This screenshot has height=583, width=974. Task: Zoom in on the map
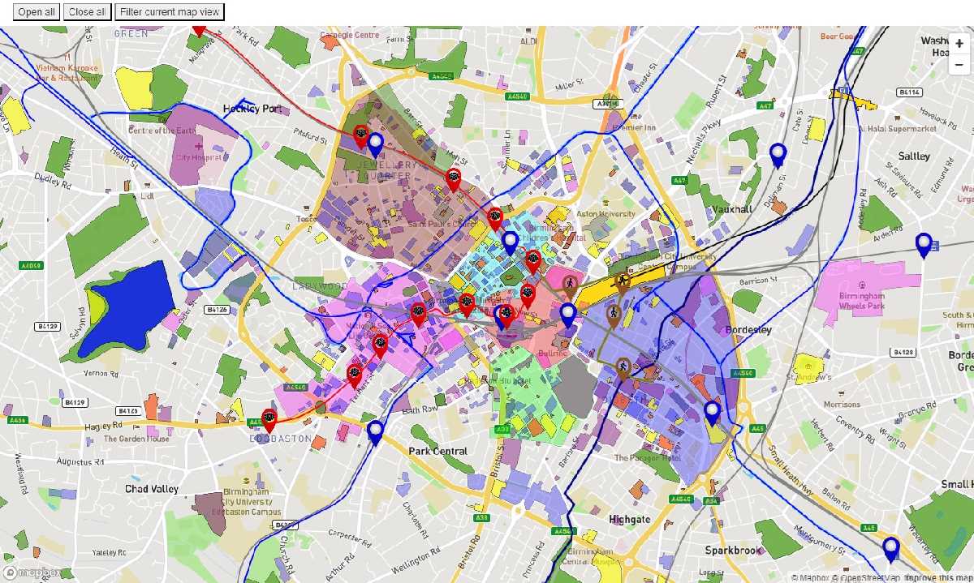tap(959, 44)
